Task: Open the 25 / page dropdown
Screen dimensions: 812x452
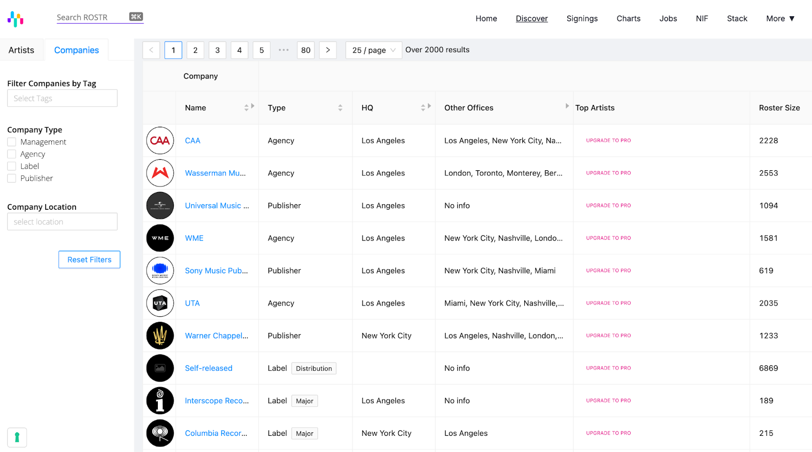Action: (374, 50)
